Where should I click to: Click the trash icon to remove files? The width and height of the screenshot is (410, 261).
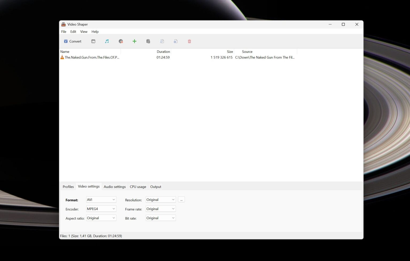click(x=189, y=41)
